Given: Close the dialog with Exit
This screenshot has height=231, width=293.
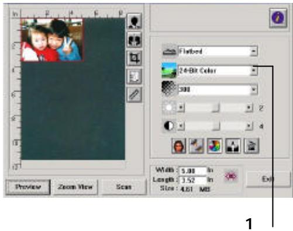Looking at the screenshot, I should coord(268,179).
